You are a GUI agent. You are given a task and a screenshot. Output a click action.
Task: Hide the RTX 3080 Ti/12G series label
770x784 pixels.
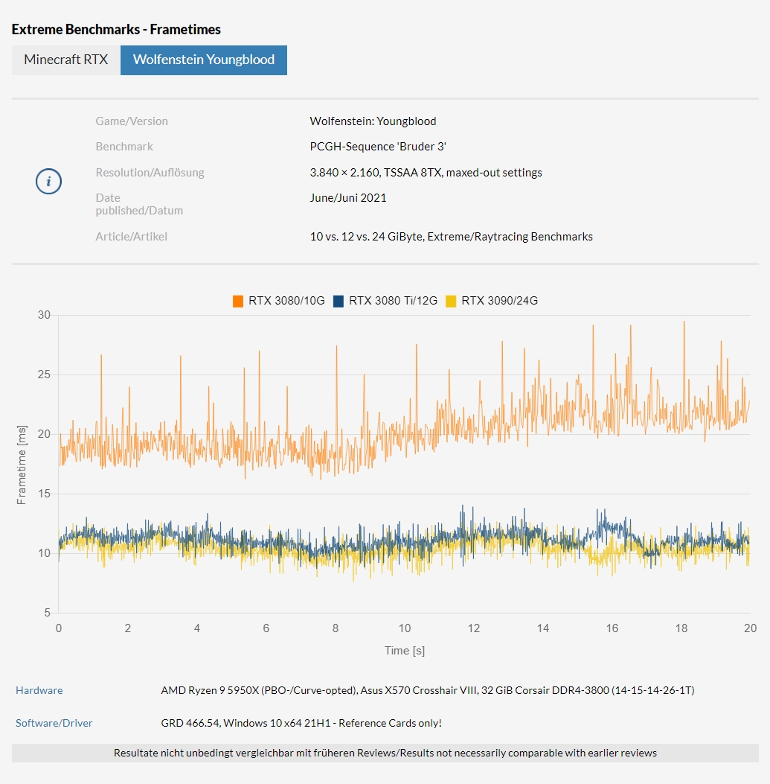393,301
